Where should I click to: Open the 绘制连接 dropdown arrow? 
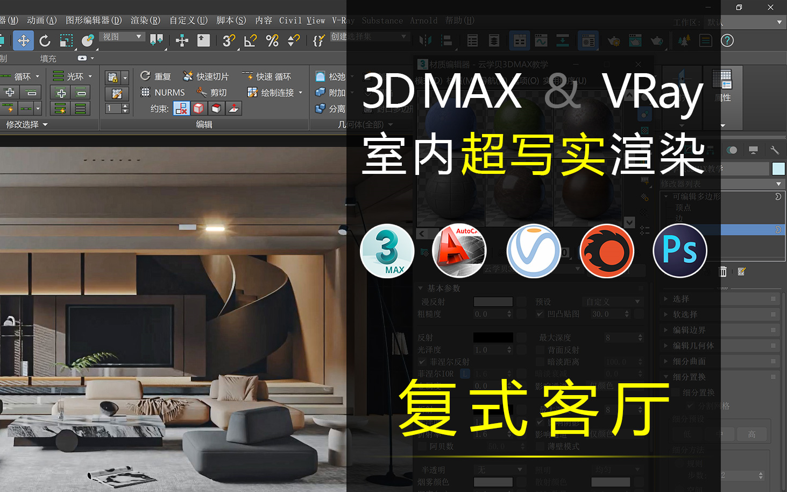(300, 93)
